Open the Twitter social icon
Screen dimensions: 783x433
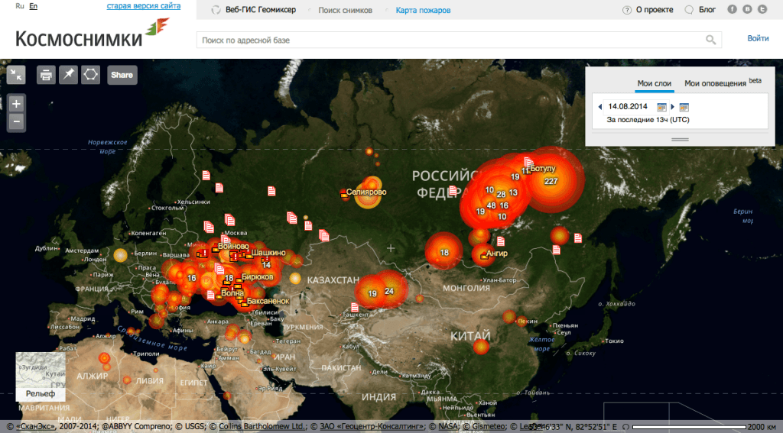(x=761, y=10)
